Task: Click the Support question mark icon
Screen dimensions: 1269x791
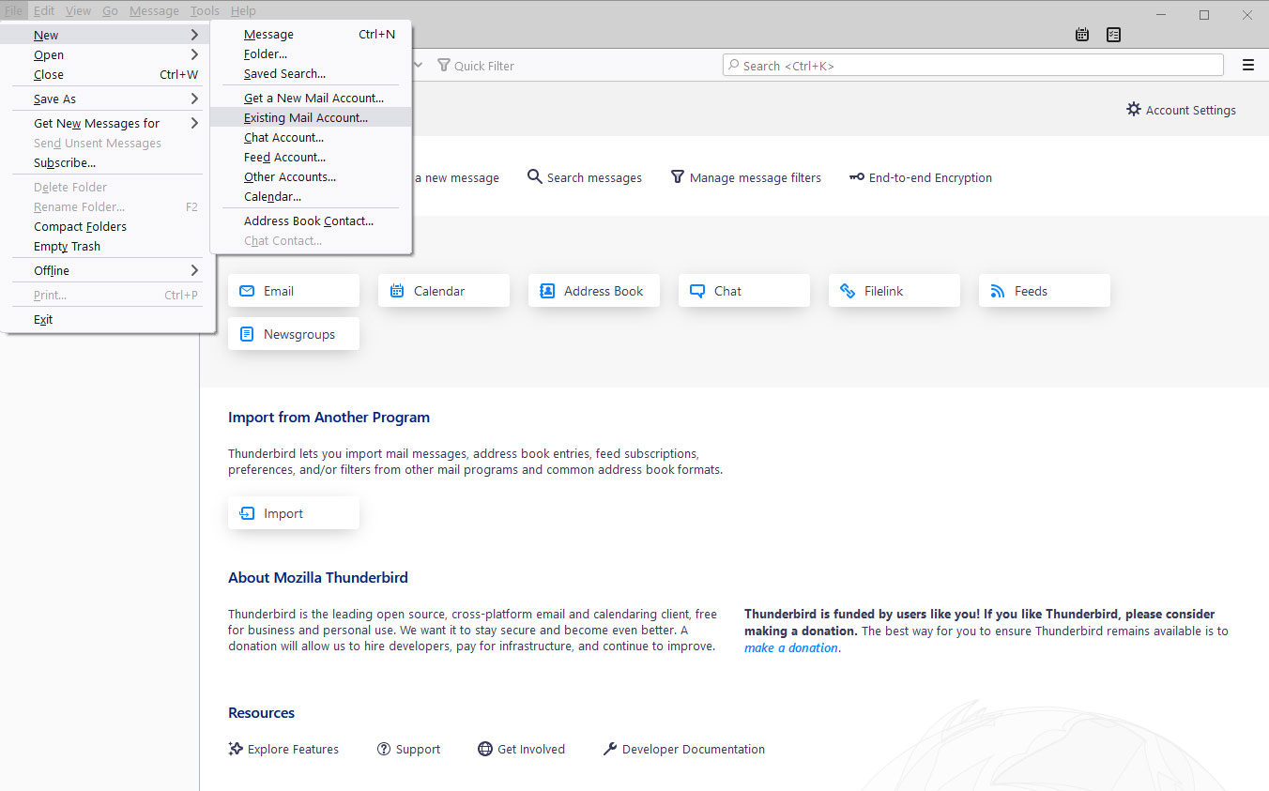Action: point(384,749)
